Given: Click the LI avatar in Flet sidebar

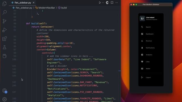Looking at the screenshot, I should coord(142,18).
